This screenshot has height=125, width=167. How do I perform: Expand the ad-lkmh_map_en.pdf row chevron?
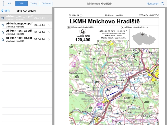[49, 25]
